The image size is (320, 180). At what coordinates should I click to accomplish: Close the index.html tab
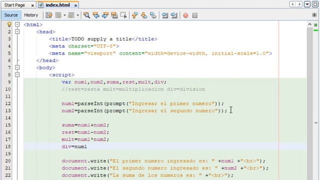coord(75,5)
